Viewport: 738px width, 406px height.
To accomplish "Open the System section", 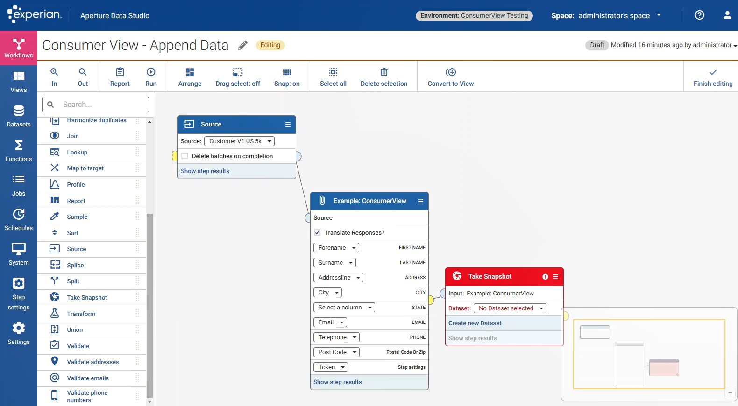I will coord(19,255).
